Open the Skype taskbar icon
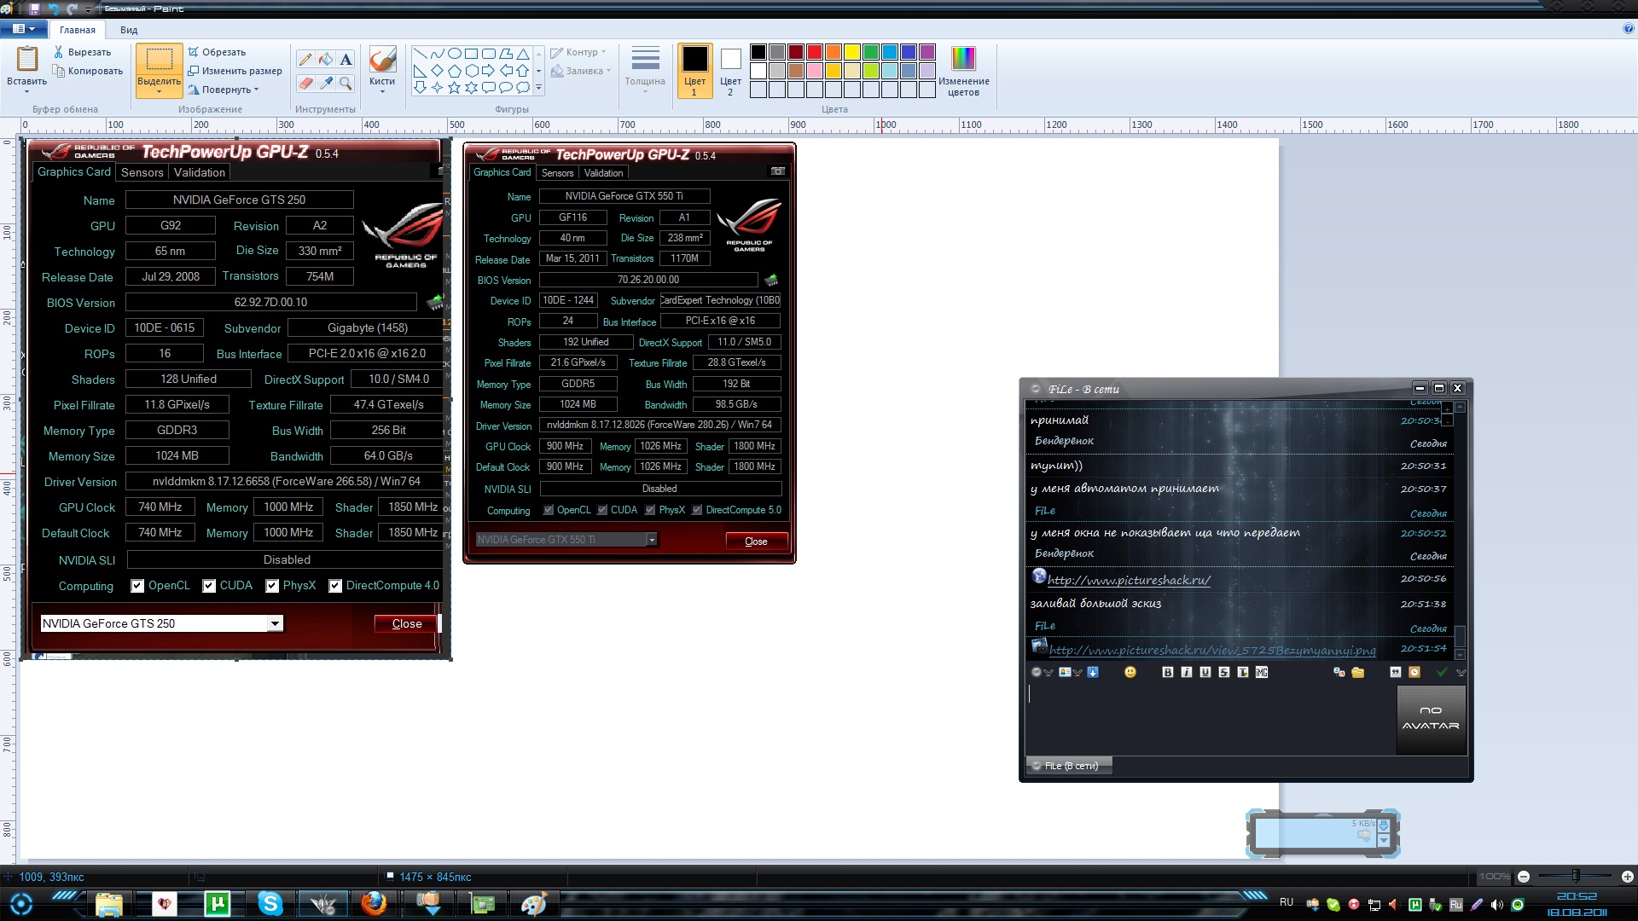 coord(270,903)
